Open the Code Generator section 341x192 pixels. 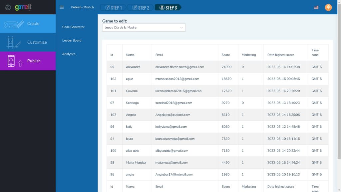tap(73, 27)
